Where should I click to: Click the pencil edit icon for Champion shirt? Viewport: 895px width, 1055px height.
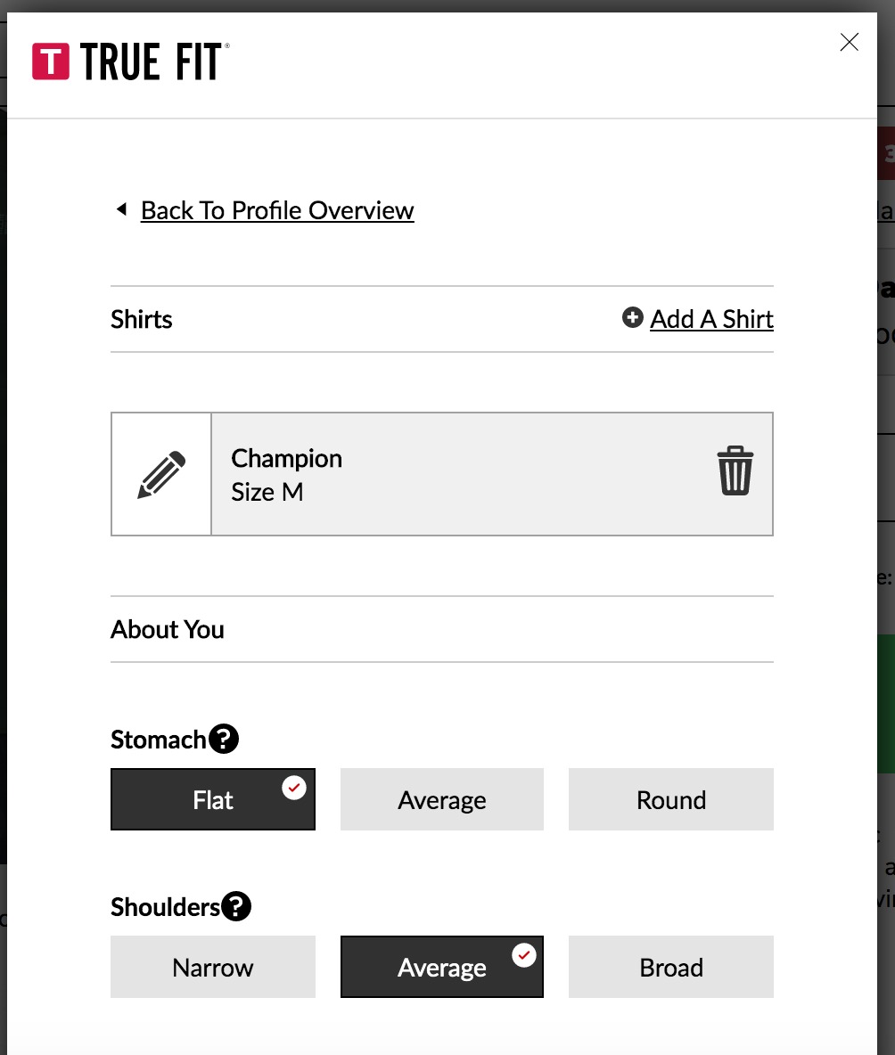[x=161, y=474]
